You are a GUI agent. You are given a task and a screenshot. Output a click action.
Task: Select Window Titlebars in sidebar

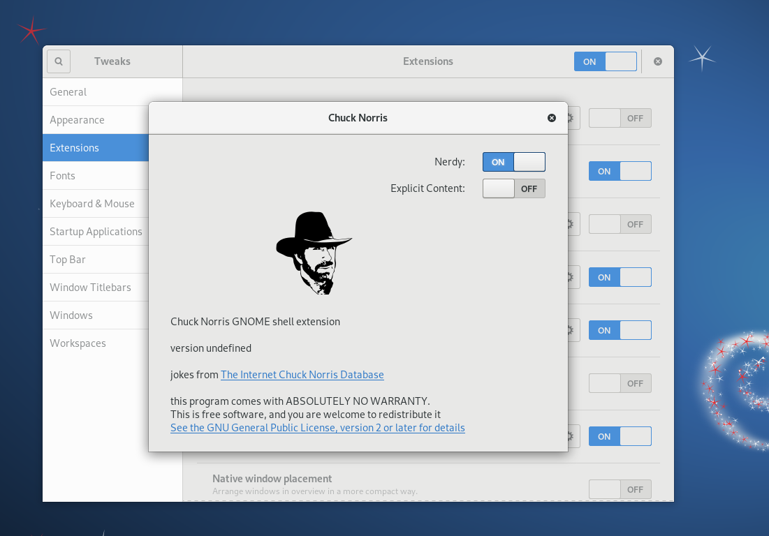[96, 288]
